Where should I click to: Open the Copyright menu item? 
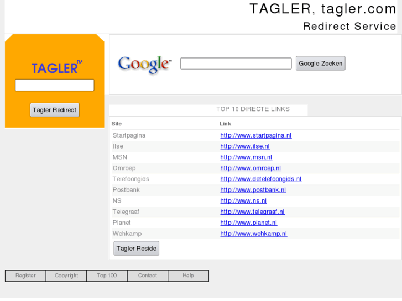[x=66, y=276]
